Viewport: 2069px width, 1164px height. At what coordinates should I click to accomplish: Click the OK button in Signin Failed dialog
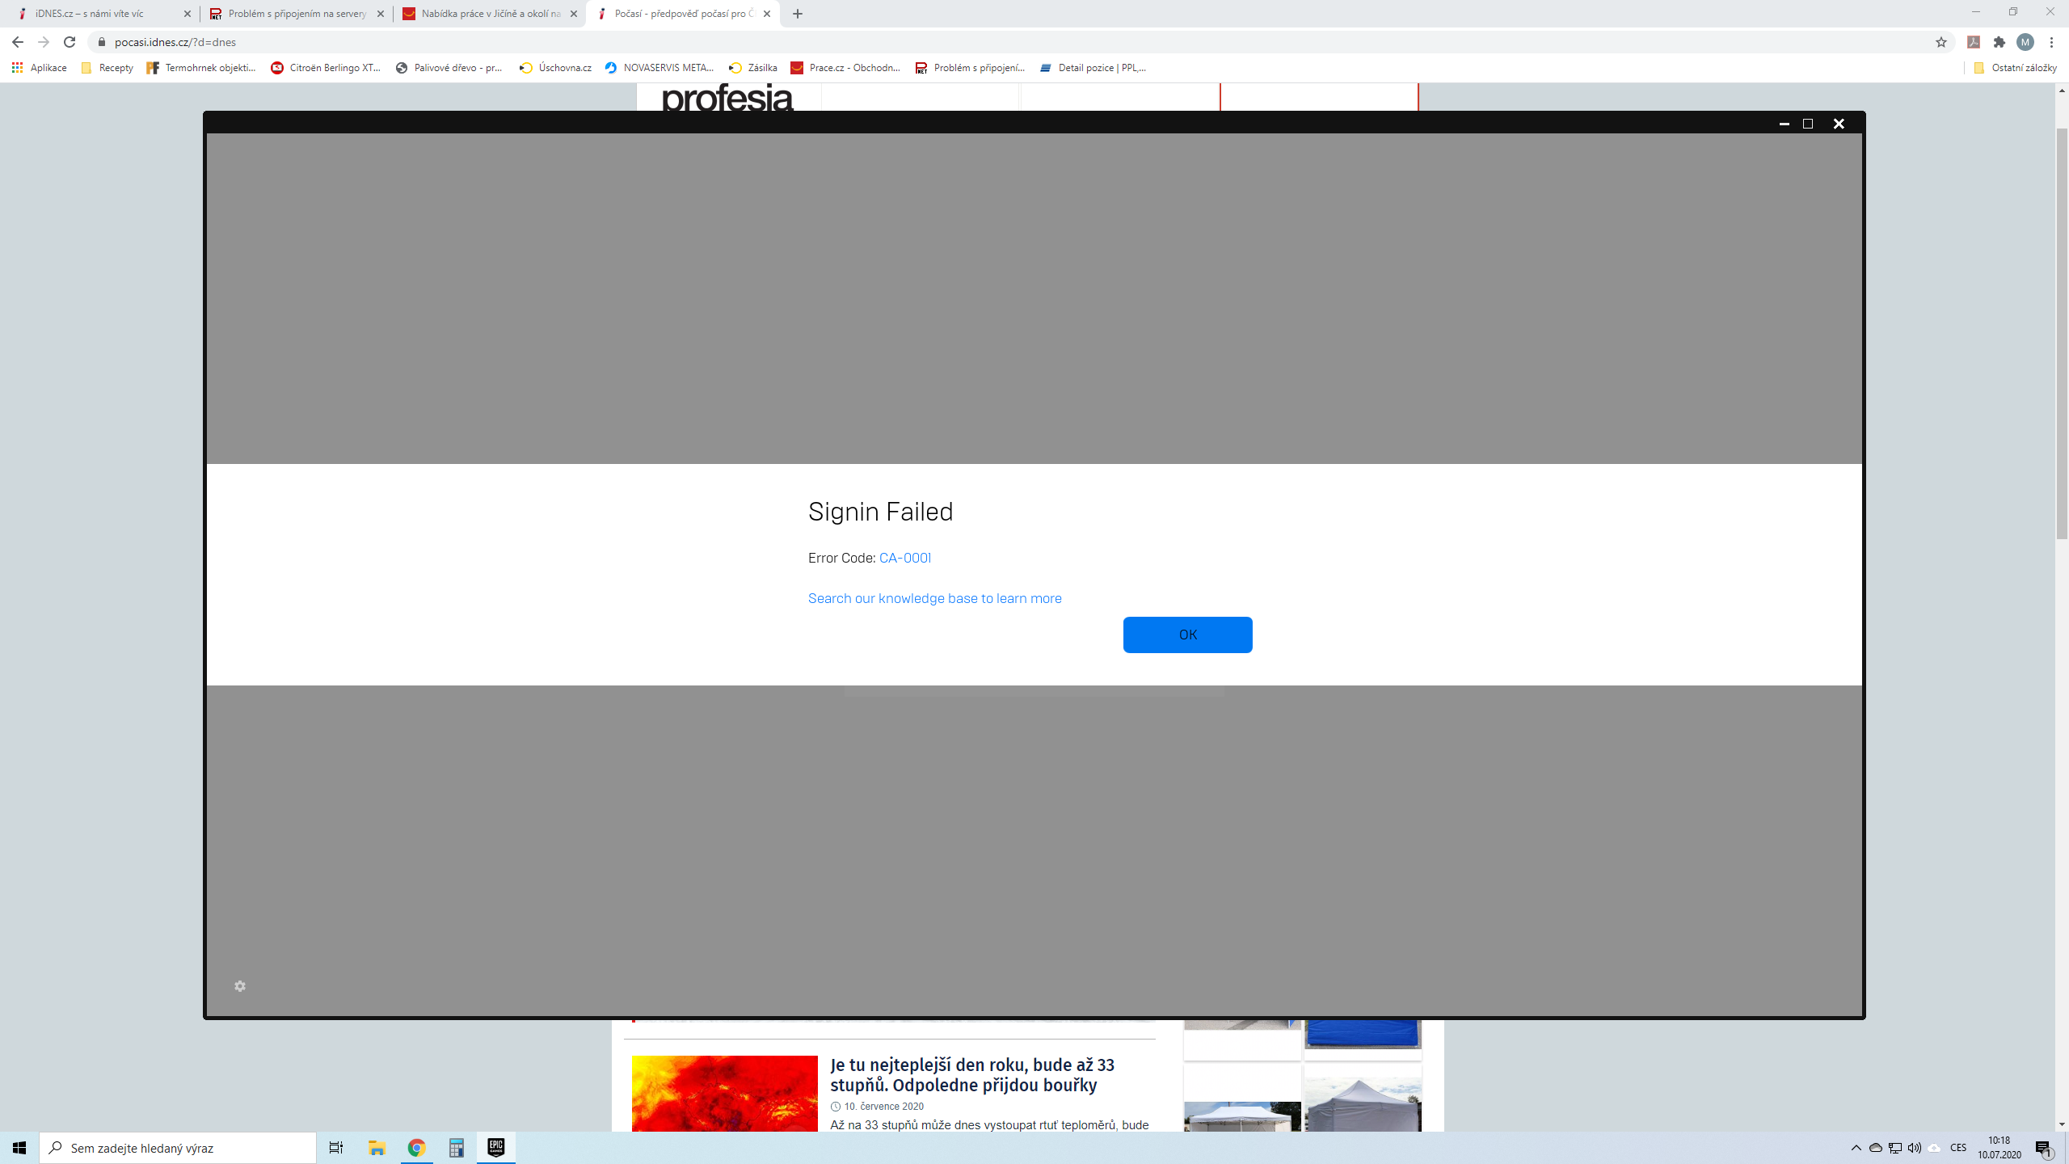coord(1187,635)
